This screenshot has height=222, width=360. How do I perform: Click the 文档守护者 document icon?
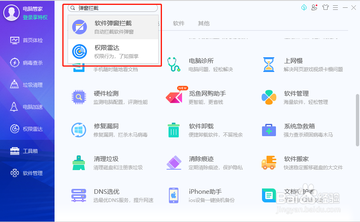pos(269,195)
